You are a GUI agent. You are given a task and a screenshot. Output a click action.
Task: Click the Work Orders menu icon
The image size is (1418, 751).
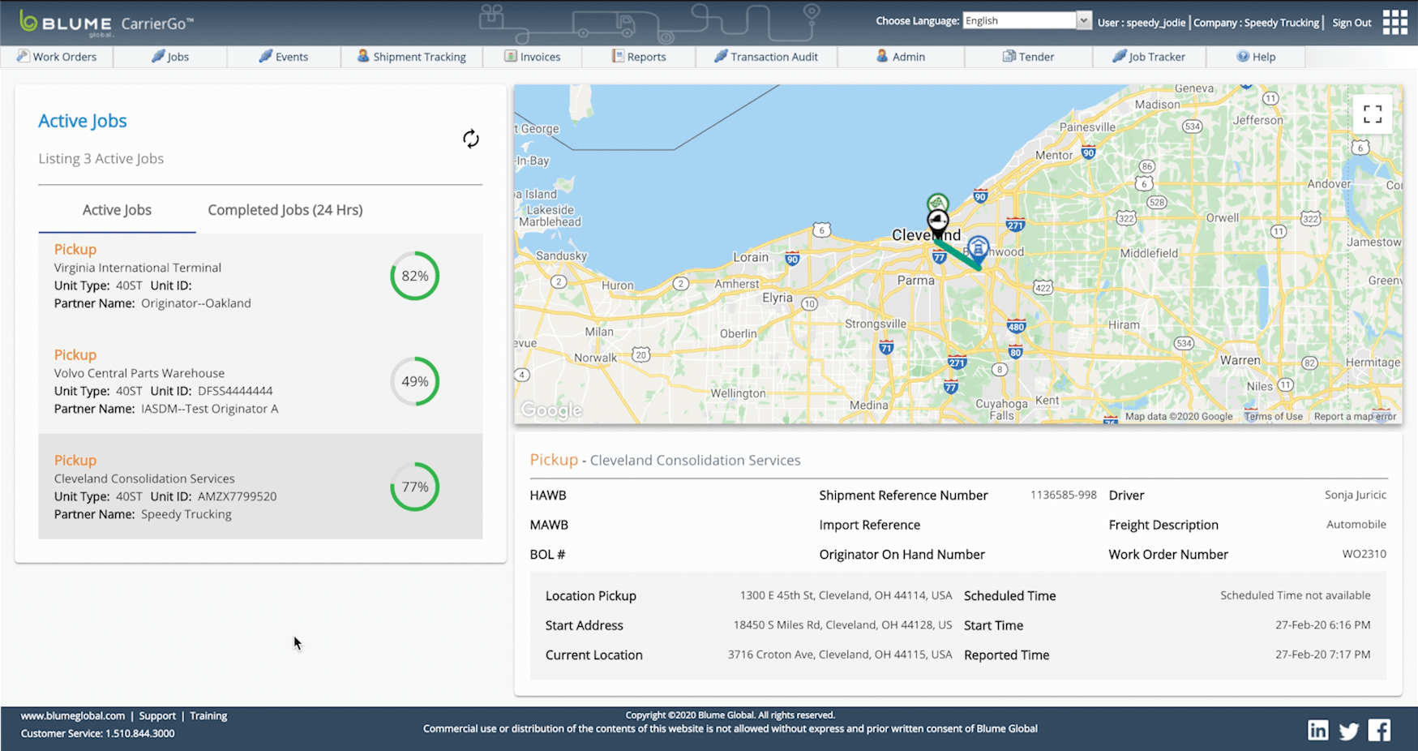tap(24, 56)
